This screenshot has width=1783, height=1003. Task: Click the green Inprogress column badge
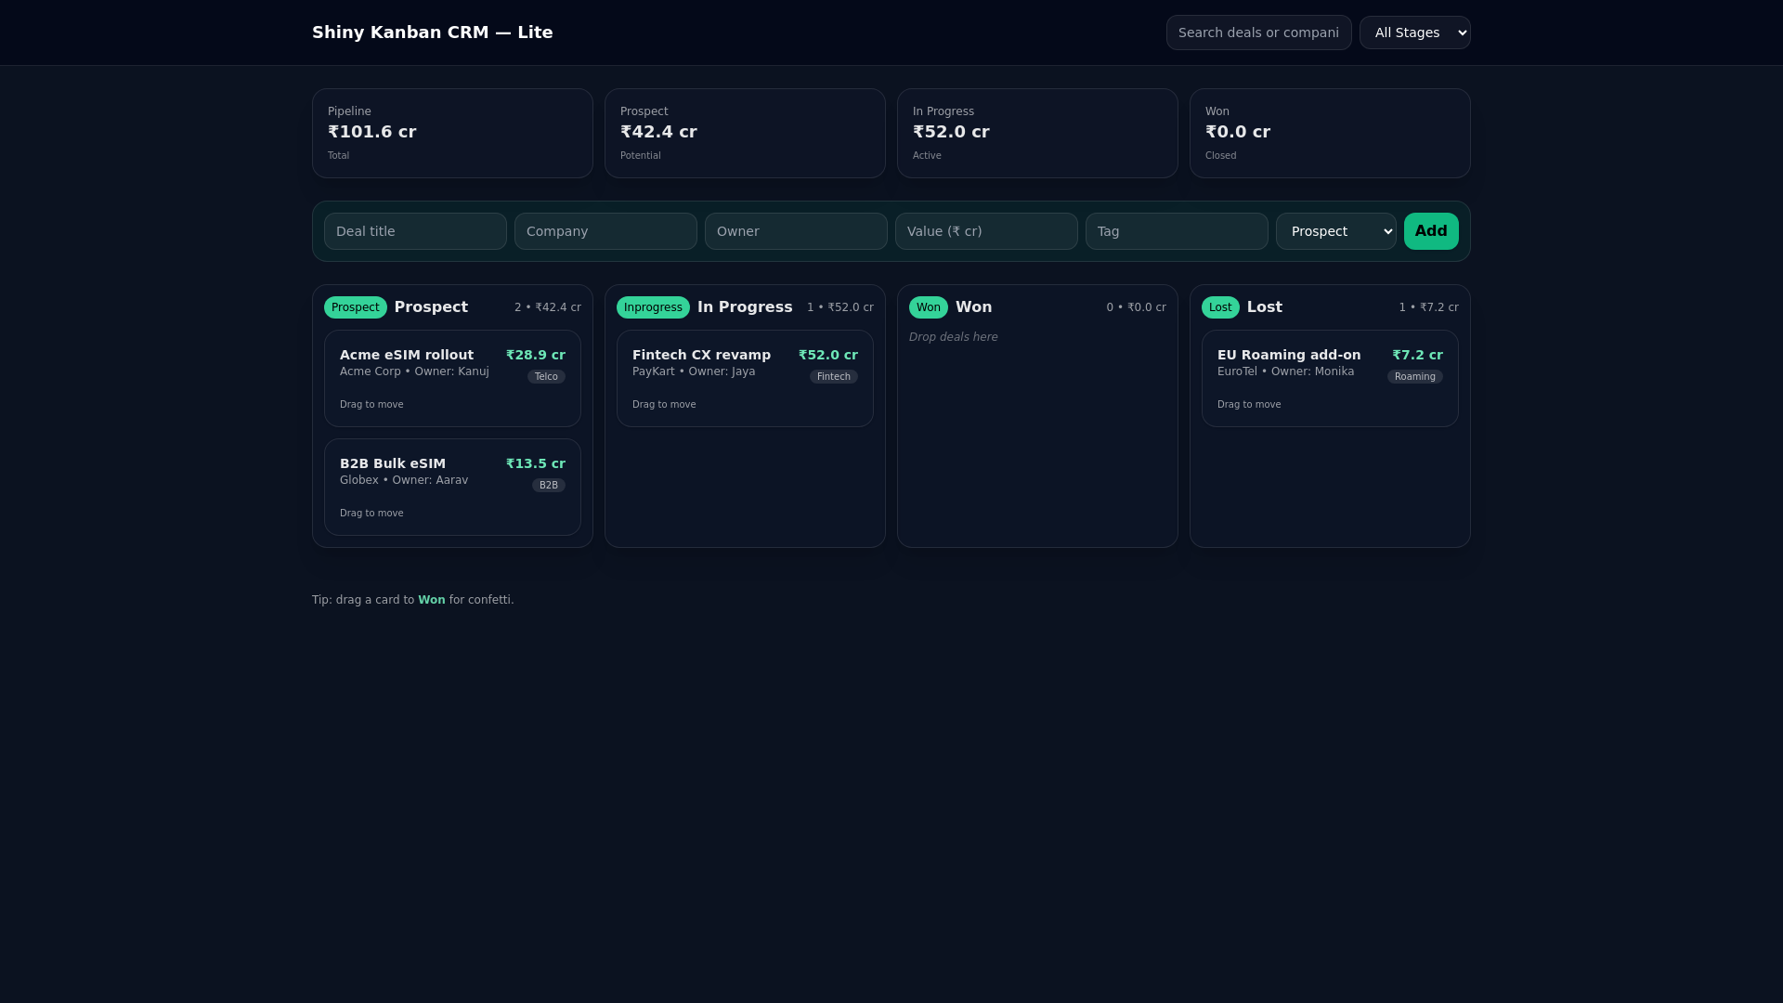653,307
